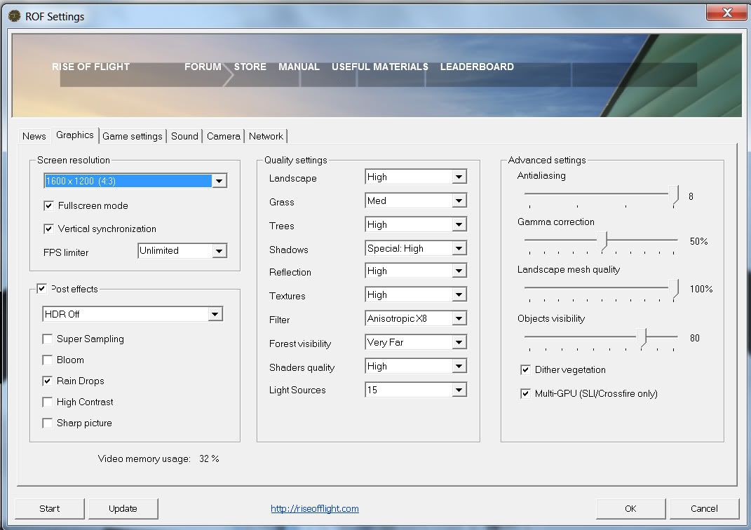The width and height of the screenshot is (751, 530).
Task: Open the screen resolution dropdown
Action: (x=135, y=181)
